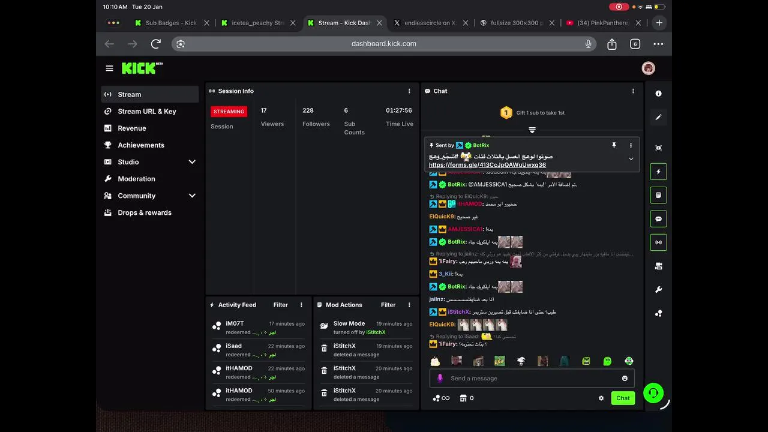Viewport: 768px width, 432px height.
Task: Click the pencil edit stream info icon
Action: (x=658, y=118)
